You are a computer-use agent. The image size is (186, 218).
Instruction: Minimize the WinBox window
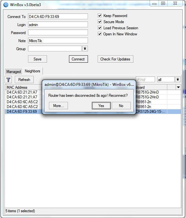tap(154, 4)
